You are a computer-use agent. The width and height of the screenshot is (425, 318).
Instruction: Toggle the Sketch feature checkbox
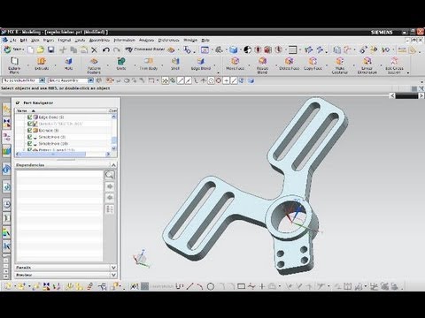(30, 124)
